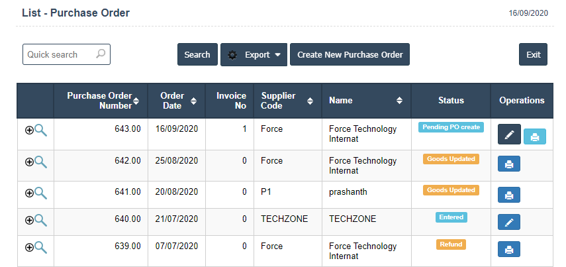Print purchase order 639.00

[509, 250]
